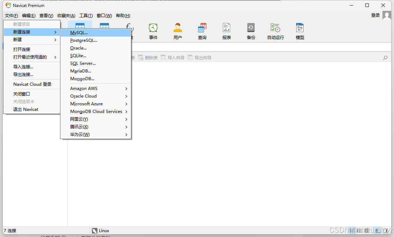
Task: Choose MongoDB... new connection
Action: (96, 79)
